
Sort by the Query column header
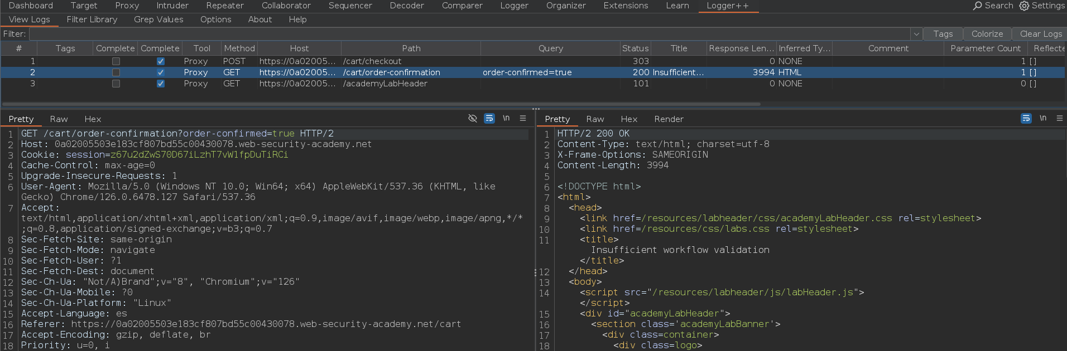(x=551, y=48)
